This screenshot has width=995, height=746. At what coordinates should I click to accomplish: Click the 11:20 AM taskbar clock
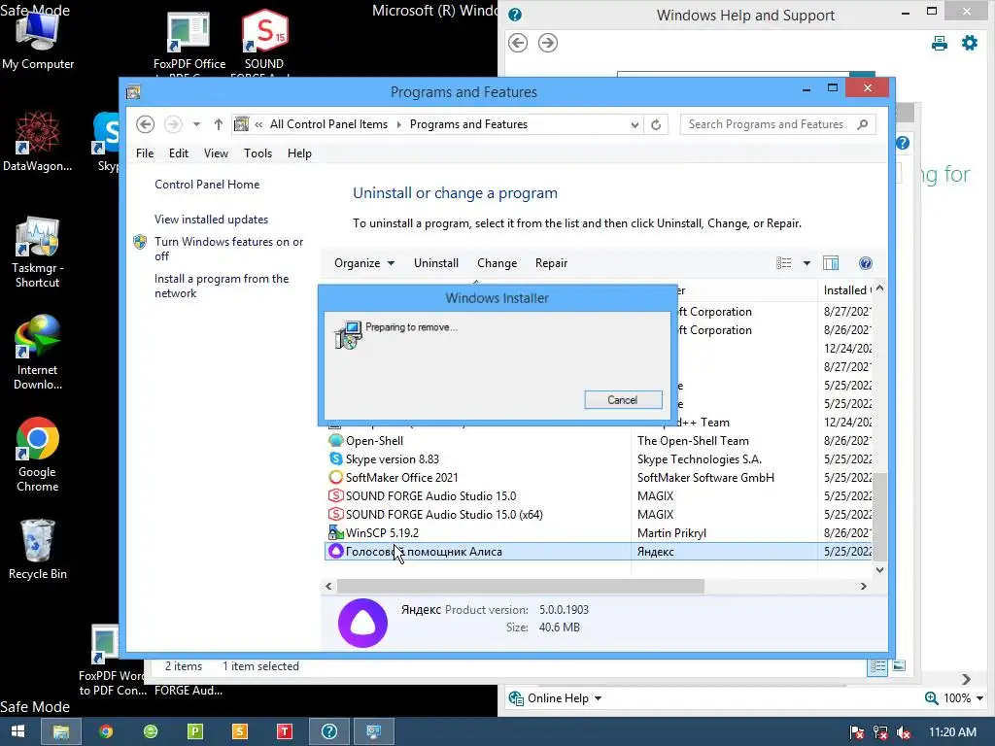(952, 732)
